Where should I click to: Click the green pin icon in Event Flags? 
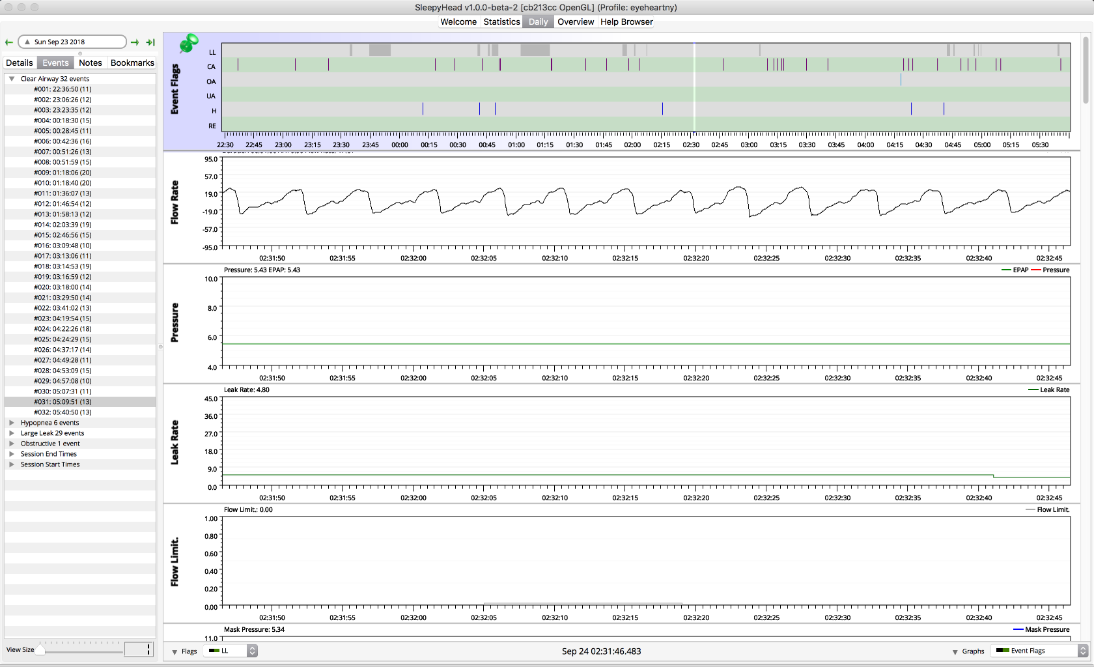pyautogui.click(x=188, y=44)
